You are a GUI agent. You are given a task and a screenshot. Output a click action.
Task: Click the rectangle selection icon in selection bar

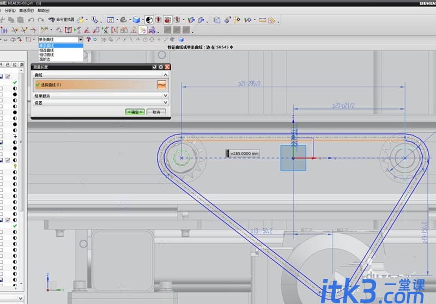[x=28, y=39]
